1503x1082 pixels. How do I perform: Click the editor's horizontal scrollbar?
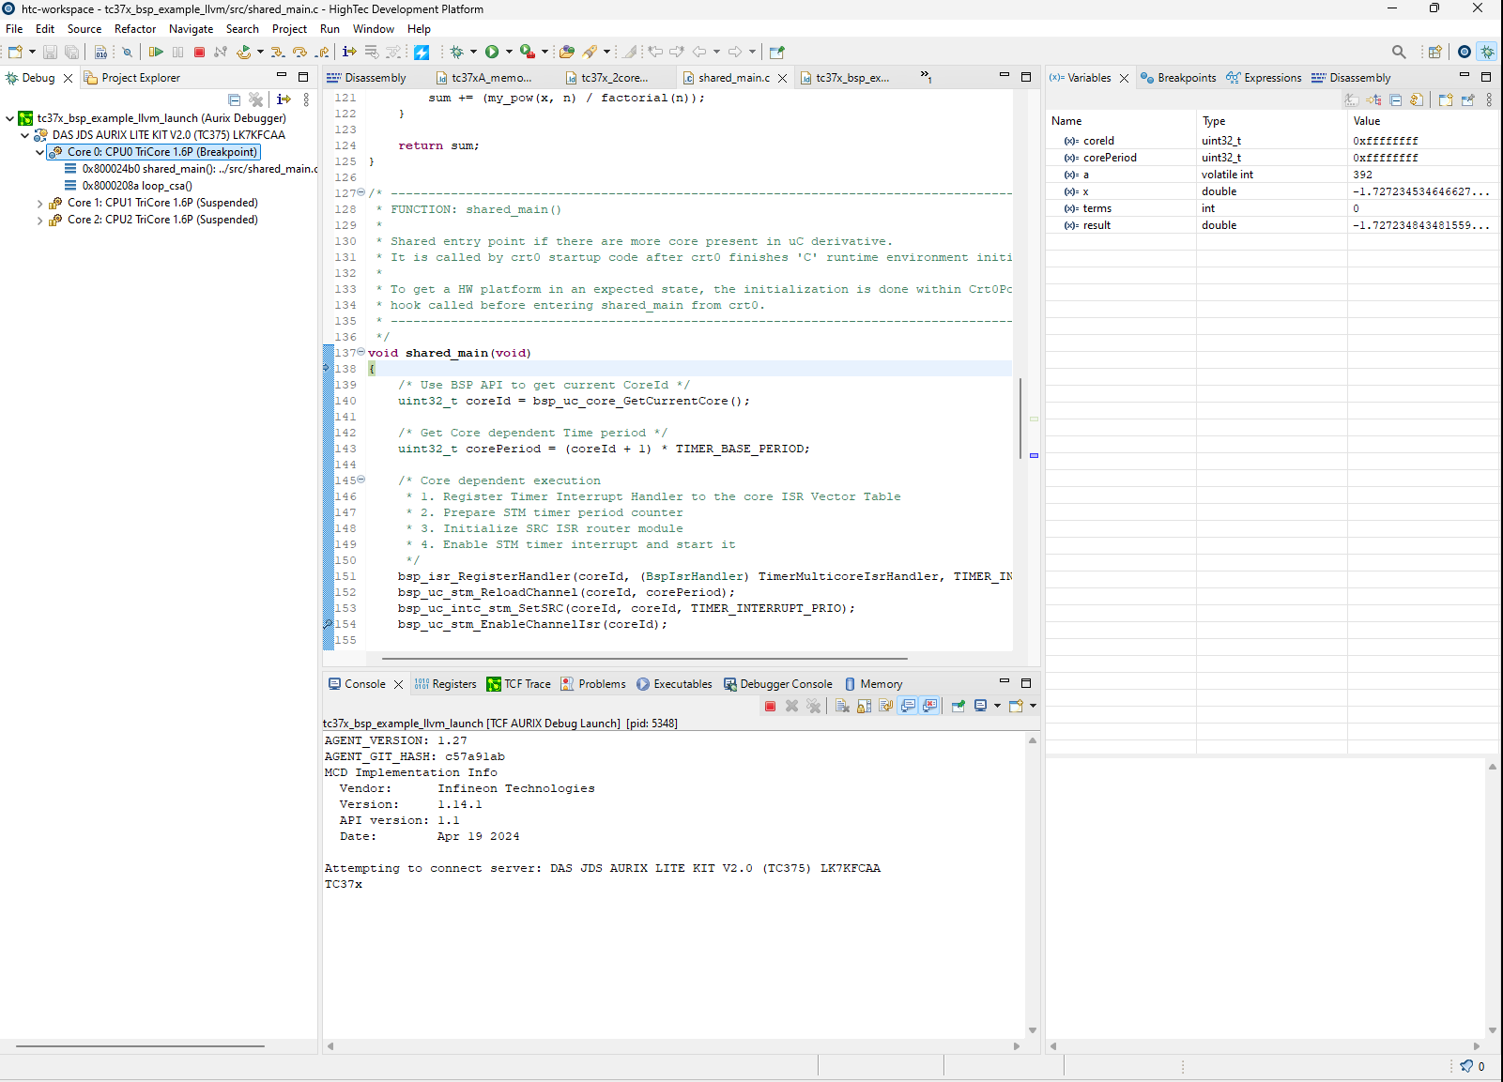pyautogui.click(x=644, y=659)
